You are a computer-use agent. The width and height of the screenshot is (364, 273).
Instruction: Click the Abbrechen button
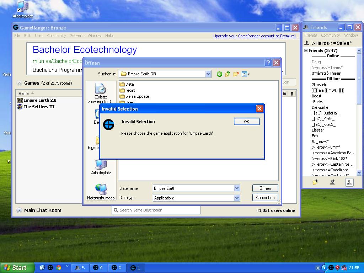coord(265,198)
